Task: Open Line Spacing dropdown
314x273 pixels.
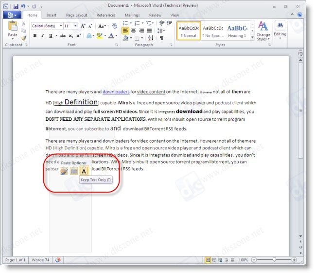Action: [161, 31]
